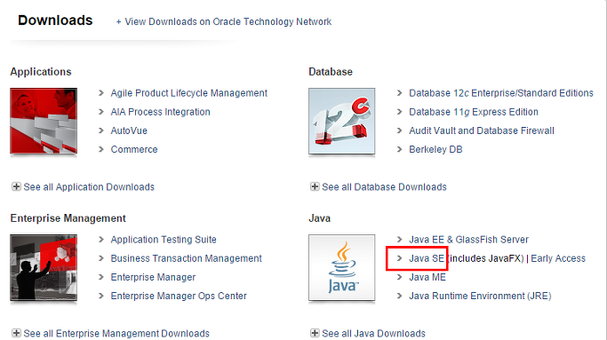This screenshot has width=607, height=340.
Task: Open Database 11g Express Edition link
Action: 474,112
